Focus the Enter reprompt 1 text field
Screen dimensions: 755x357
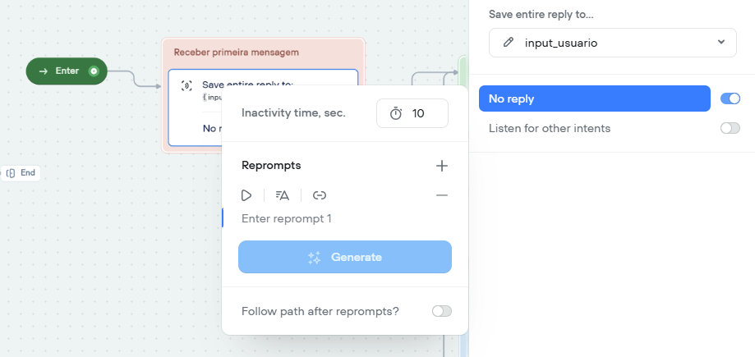(x=345, y=219)
